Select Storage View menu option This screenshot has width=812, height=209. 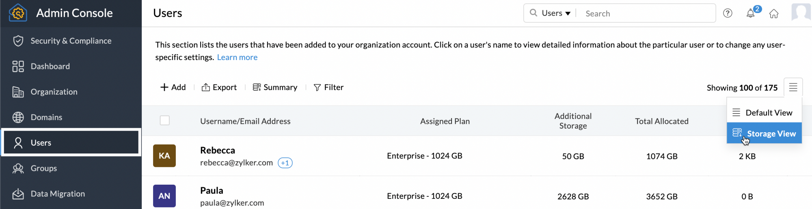771,134
